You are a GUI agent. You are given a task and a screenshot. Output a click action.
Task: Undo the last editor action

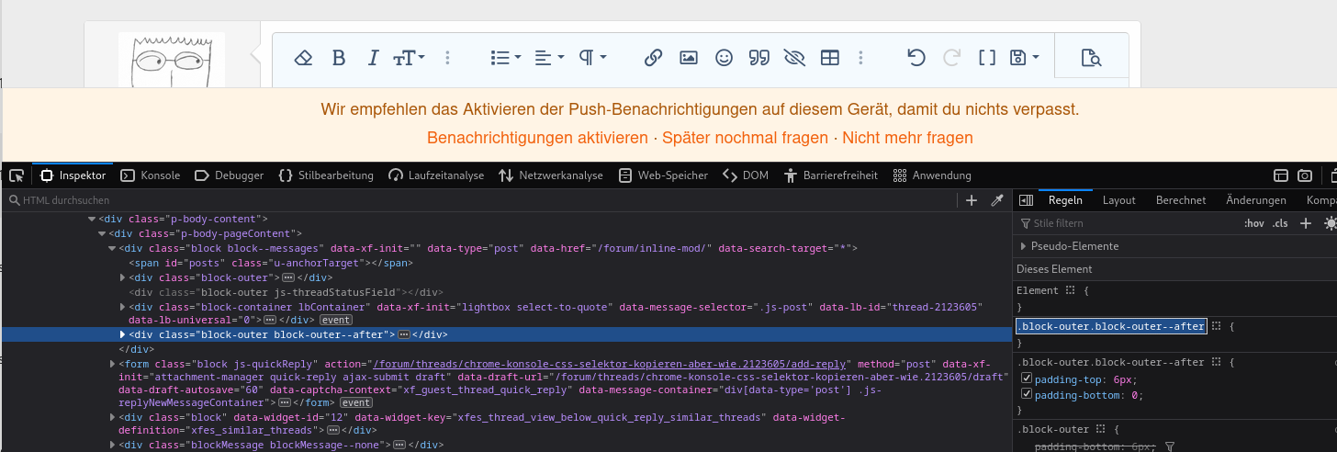click(916, 58)
